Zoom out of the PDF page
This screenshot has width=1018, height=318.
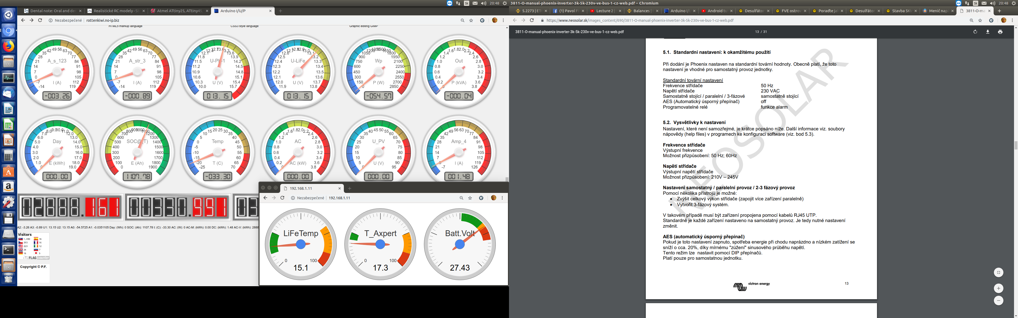pos(998,300)
